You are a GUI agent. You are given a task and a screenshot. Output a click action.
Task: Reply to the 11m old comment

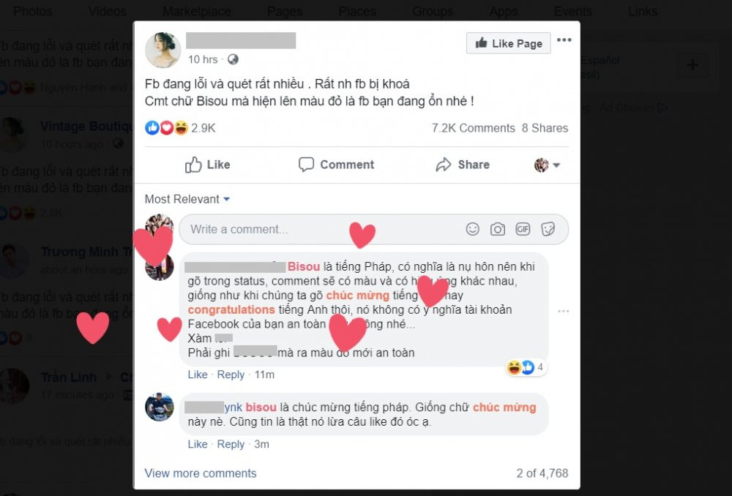pos(231,375)
